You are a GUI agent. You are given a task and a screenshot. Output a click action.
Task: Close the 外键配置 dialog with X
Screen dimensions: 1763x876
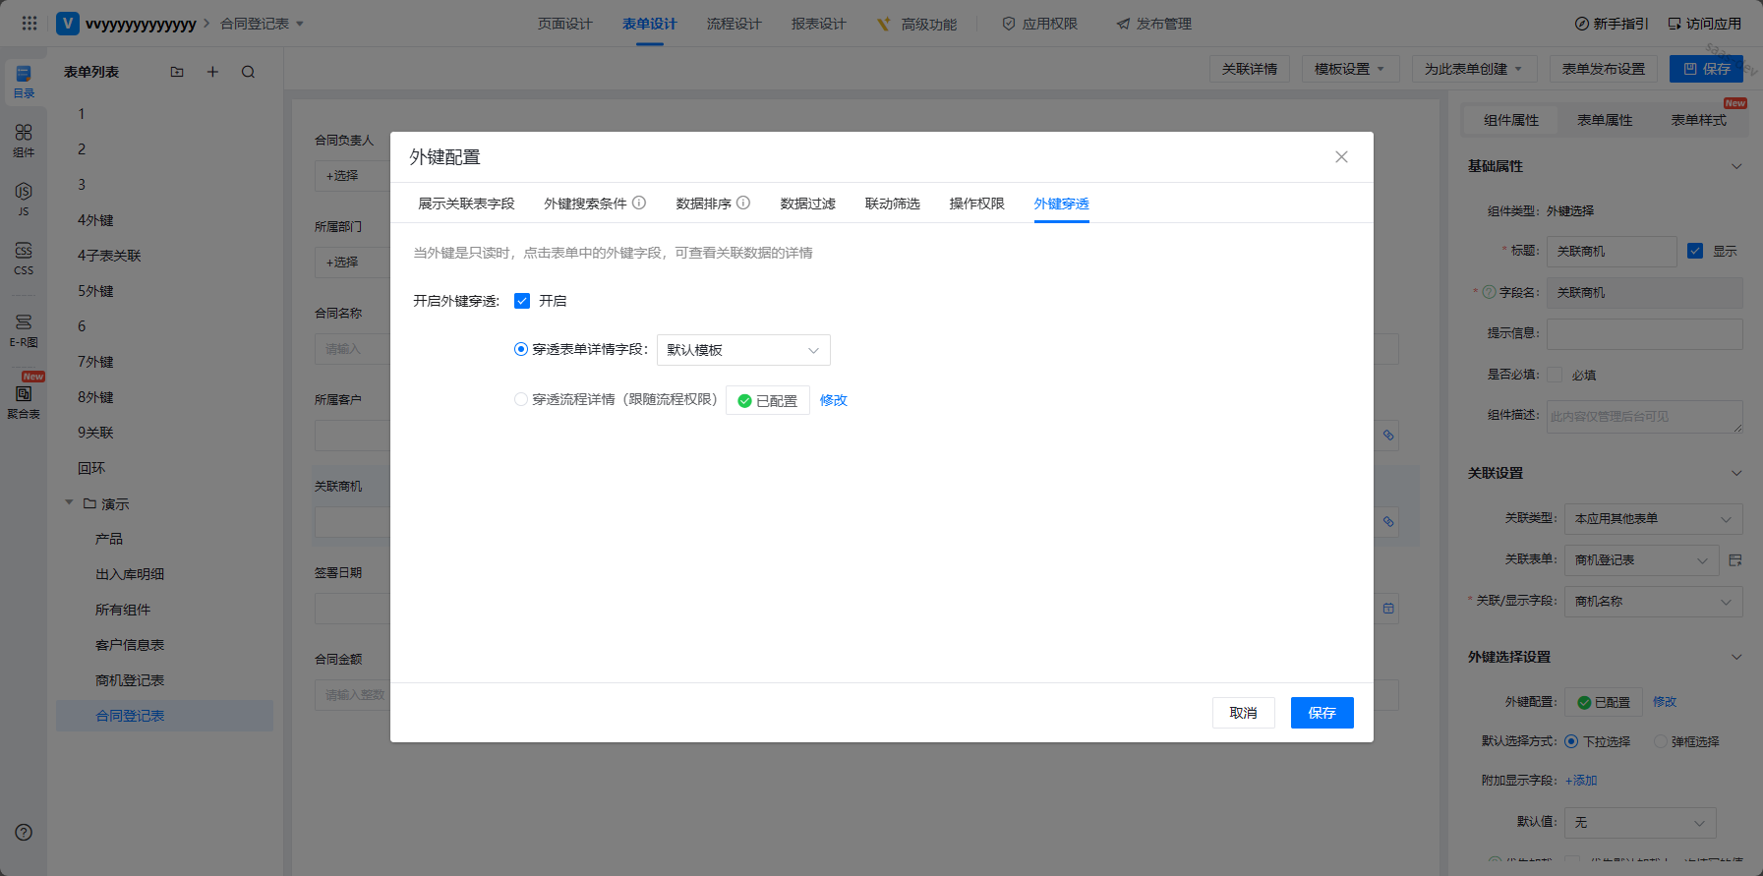[x=1341, y=157]
